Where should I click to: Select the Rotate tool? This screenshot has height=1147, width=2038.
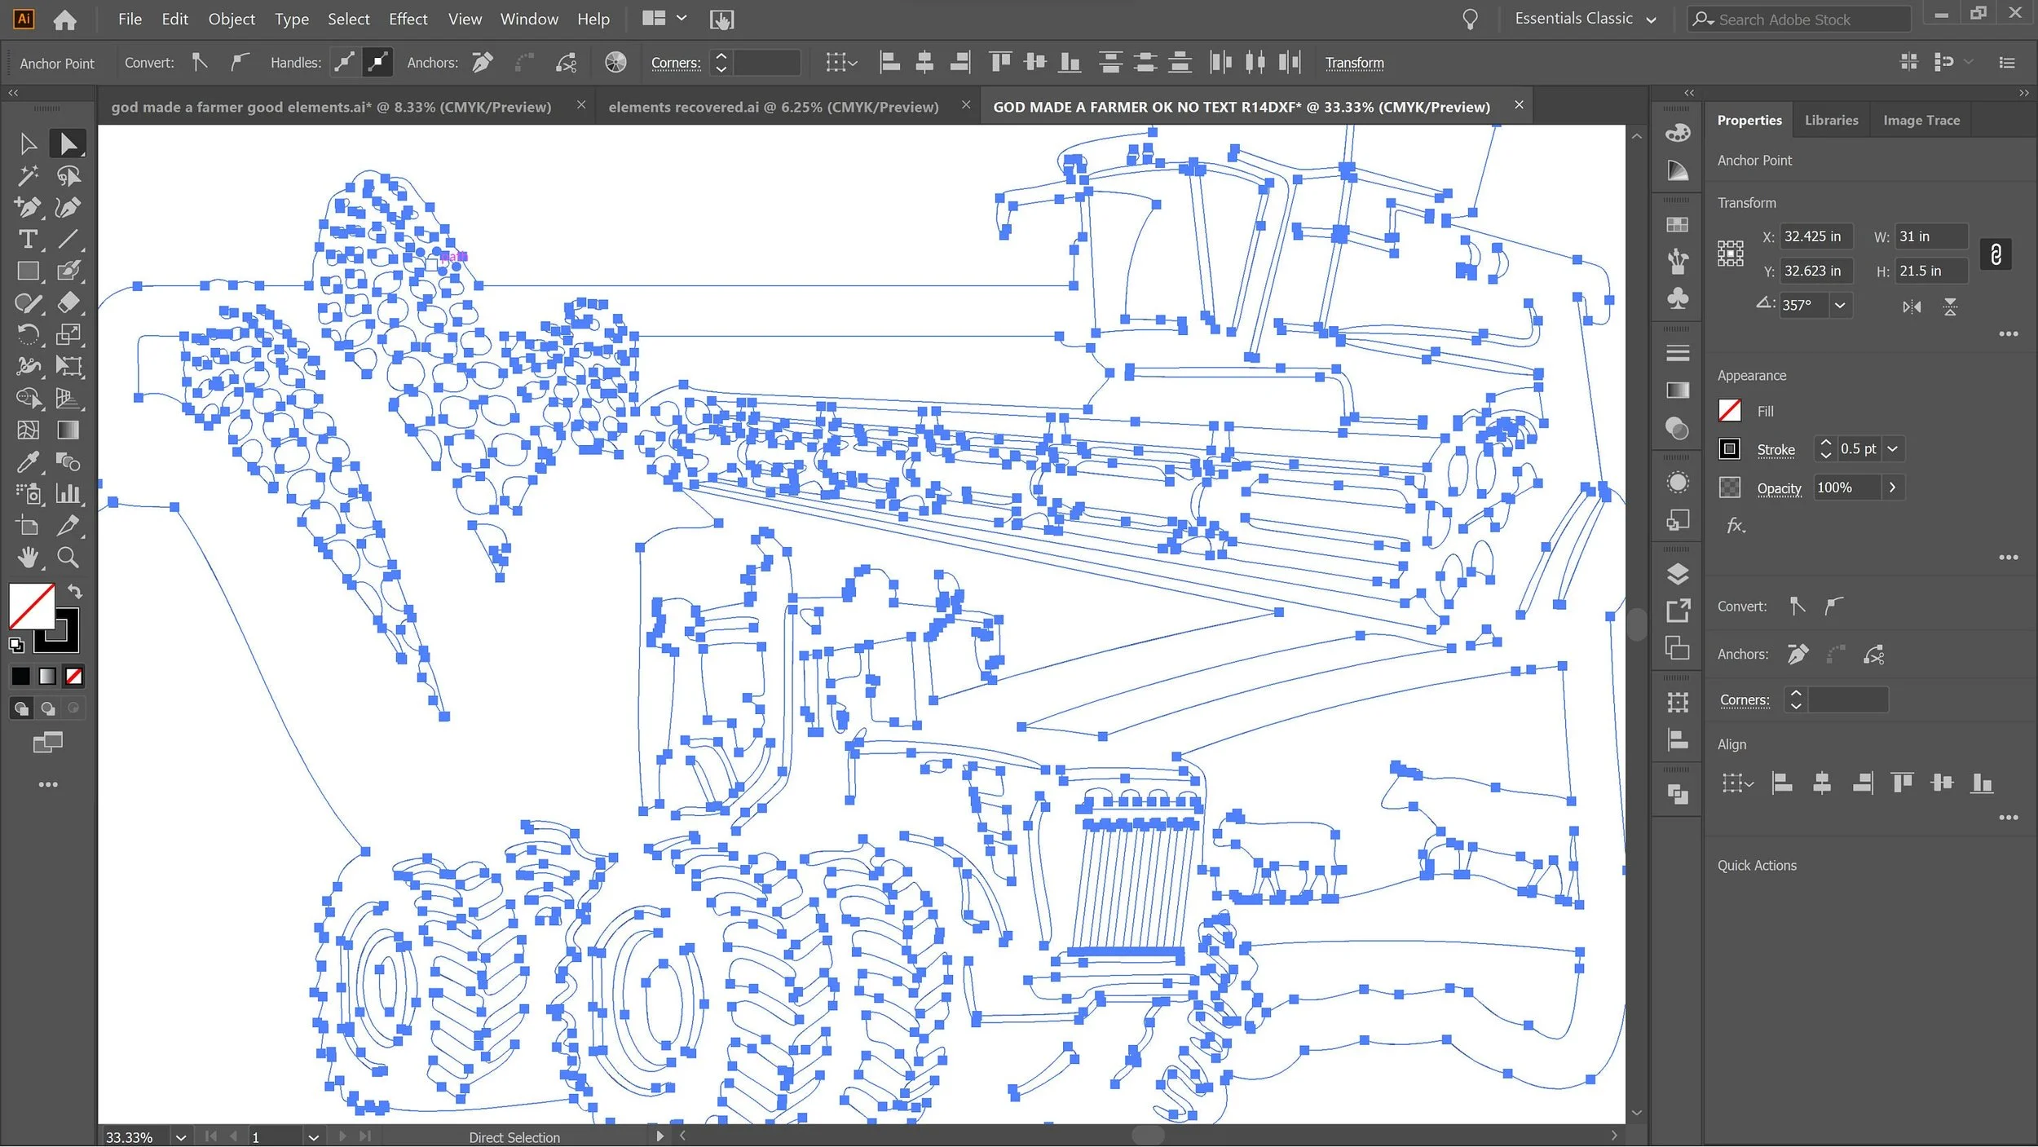coord(28,334)
